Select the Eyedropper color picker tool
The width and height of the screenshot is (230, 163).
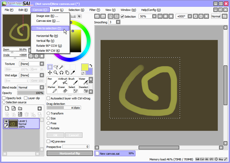click(x=73, y=72)
